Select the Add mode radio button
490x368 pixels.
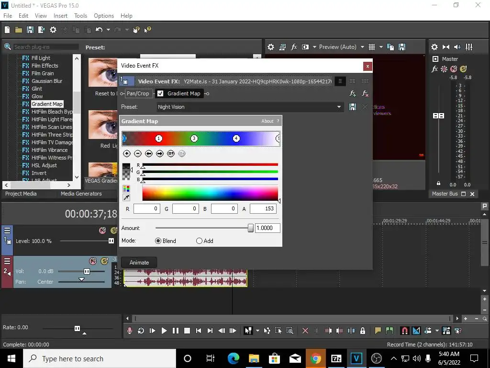tap(199, 241)
